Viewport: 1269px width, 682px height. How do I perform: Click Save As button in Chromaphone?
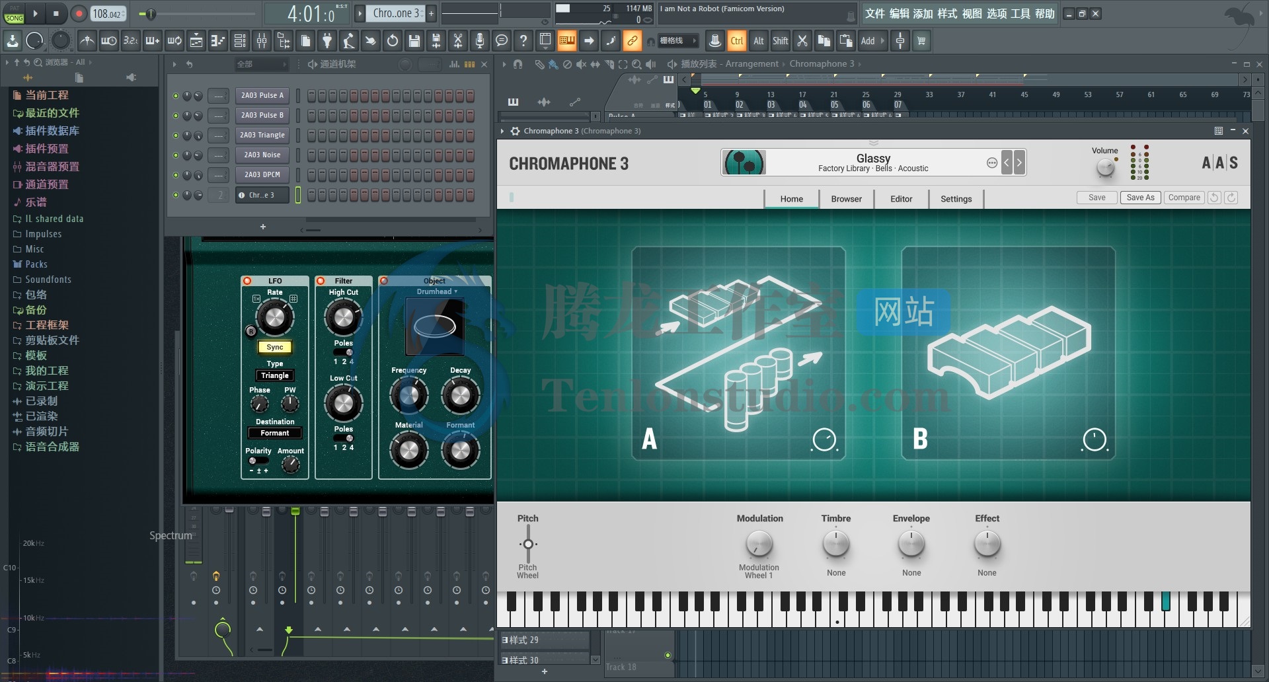1140,198
